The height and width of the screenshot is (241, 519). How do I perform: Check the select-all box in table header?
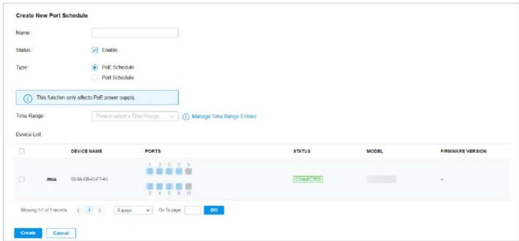[x=22, y=151]
